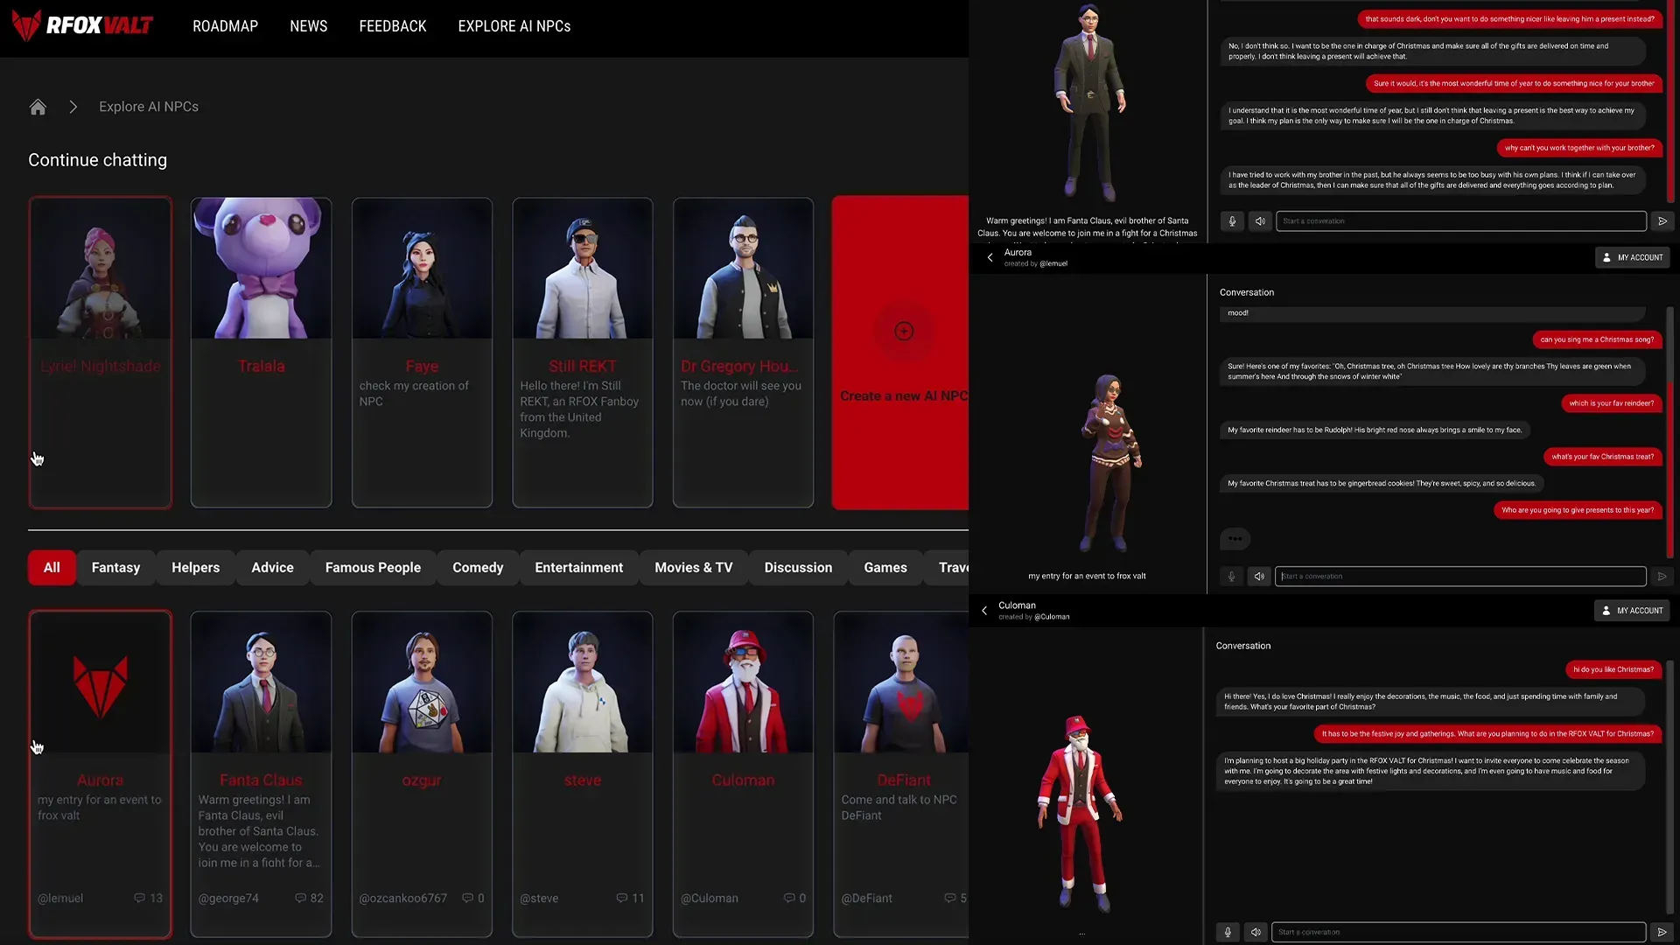Viewport: 1680px width, 945px height.
Task: Open the ozgur NPC card
Action: click(x=422, y=774)
